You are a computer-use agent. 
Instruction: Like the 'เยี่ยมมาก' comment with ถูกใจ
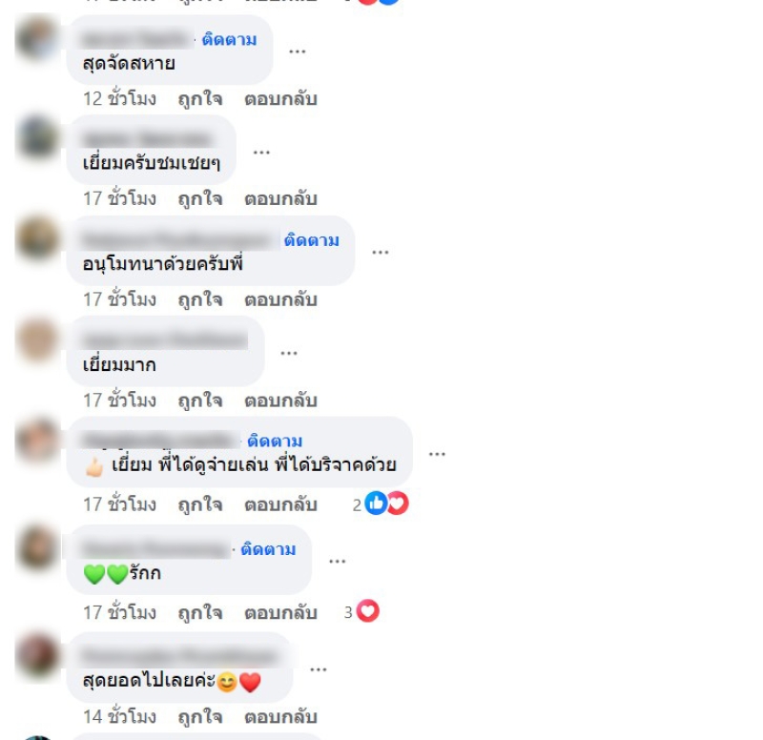(200, 401)
